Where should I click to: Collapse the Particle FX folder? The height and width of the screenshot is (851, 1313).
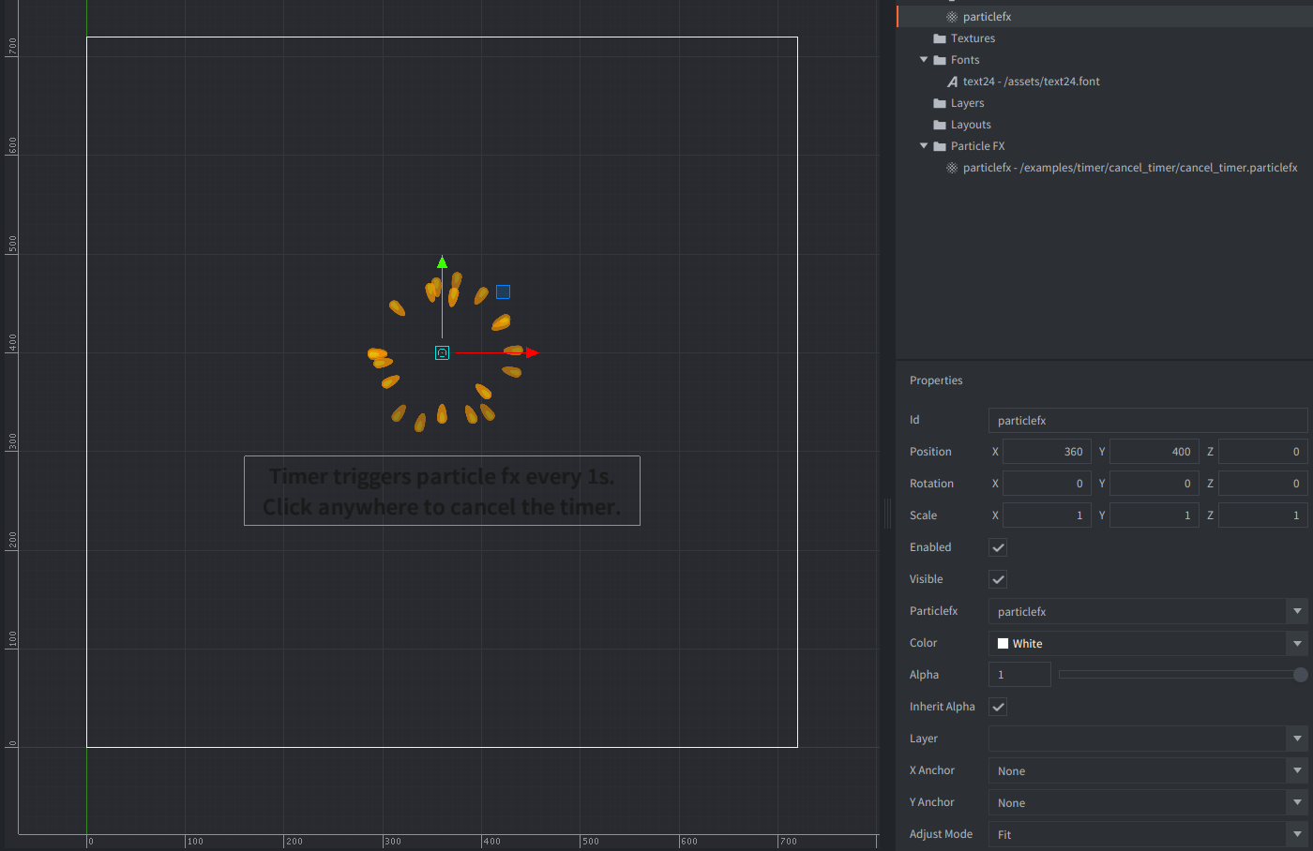point(924,146)
